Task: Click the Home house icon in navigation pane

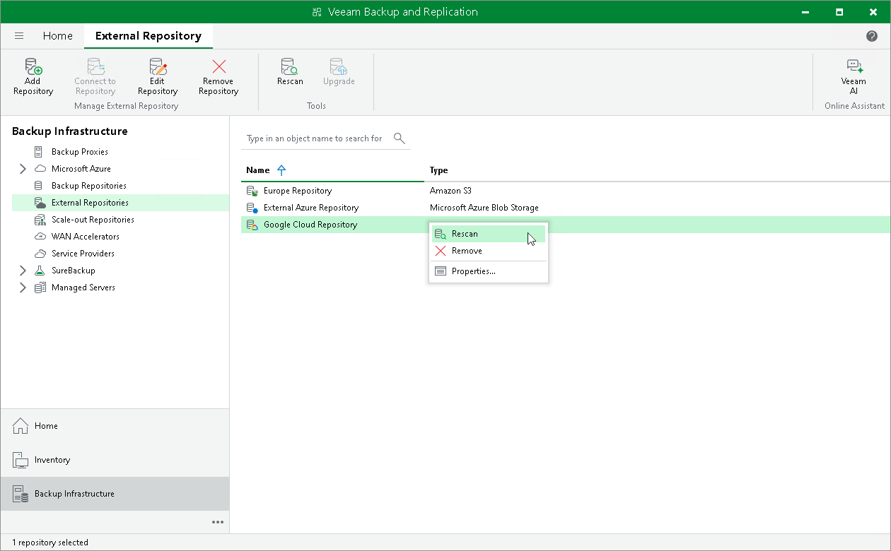Action: pyautogui.click(x=21, y=426)
